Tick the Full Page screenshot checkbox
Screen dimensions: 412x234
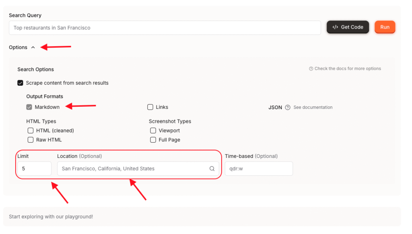pyautogui.click(x=153, y=140)
